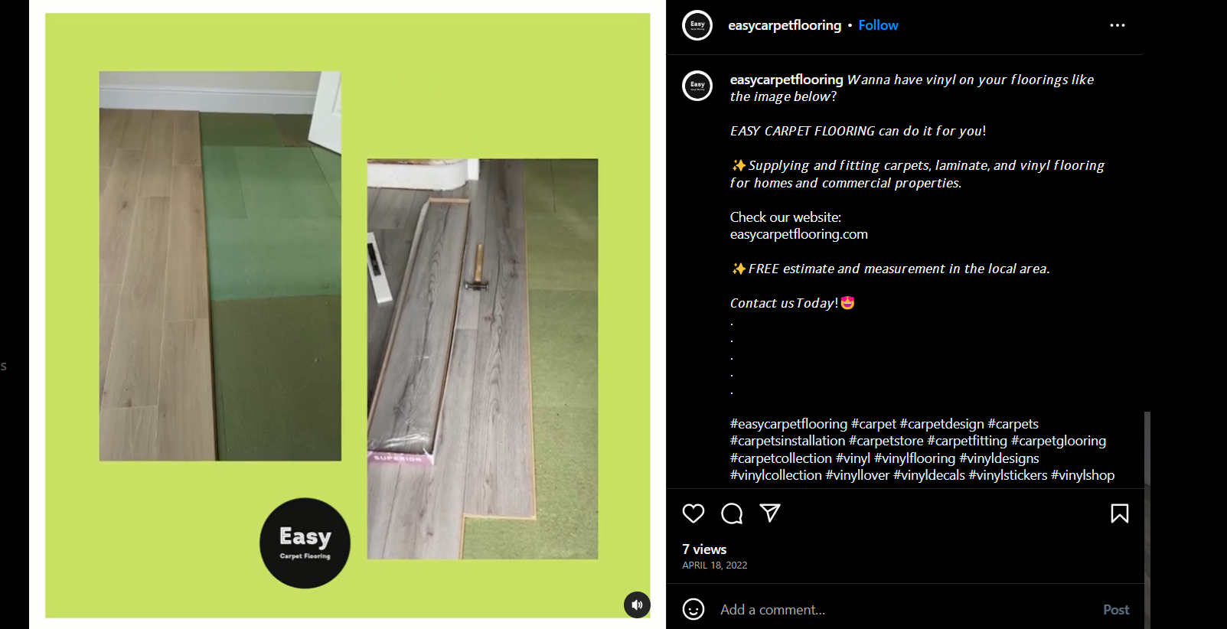Follow the easycarpetflooring account
Image resolution: width=1227 pixels, height=629 pixels.
point(878,25)
